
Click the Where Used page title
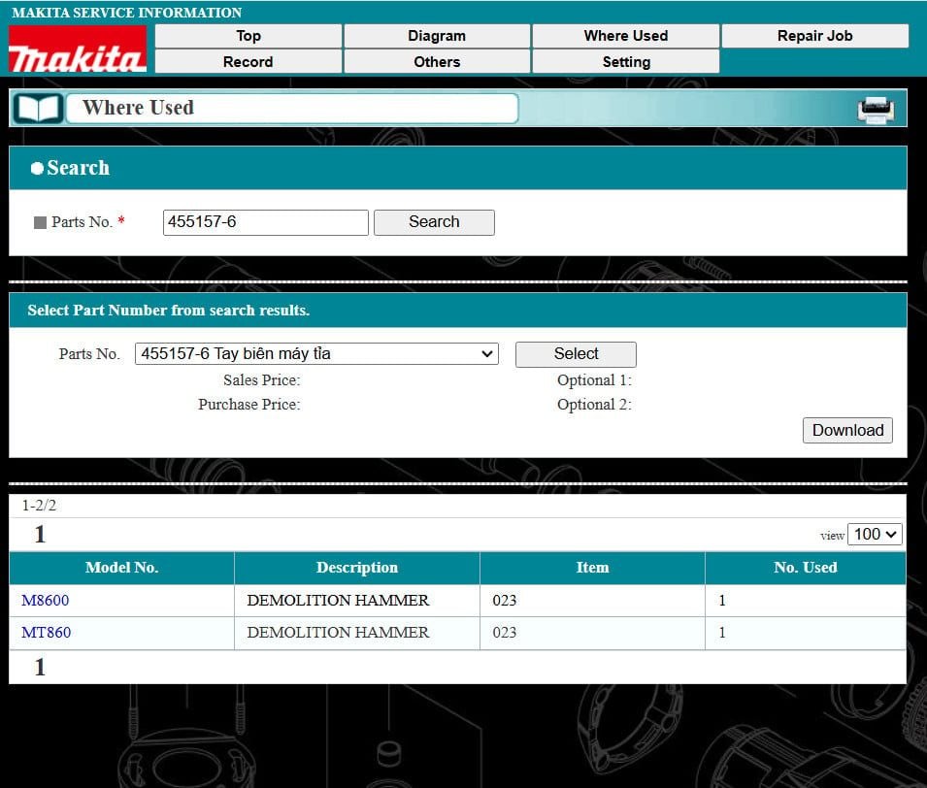[x=139, y=108]
